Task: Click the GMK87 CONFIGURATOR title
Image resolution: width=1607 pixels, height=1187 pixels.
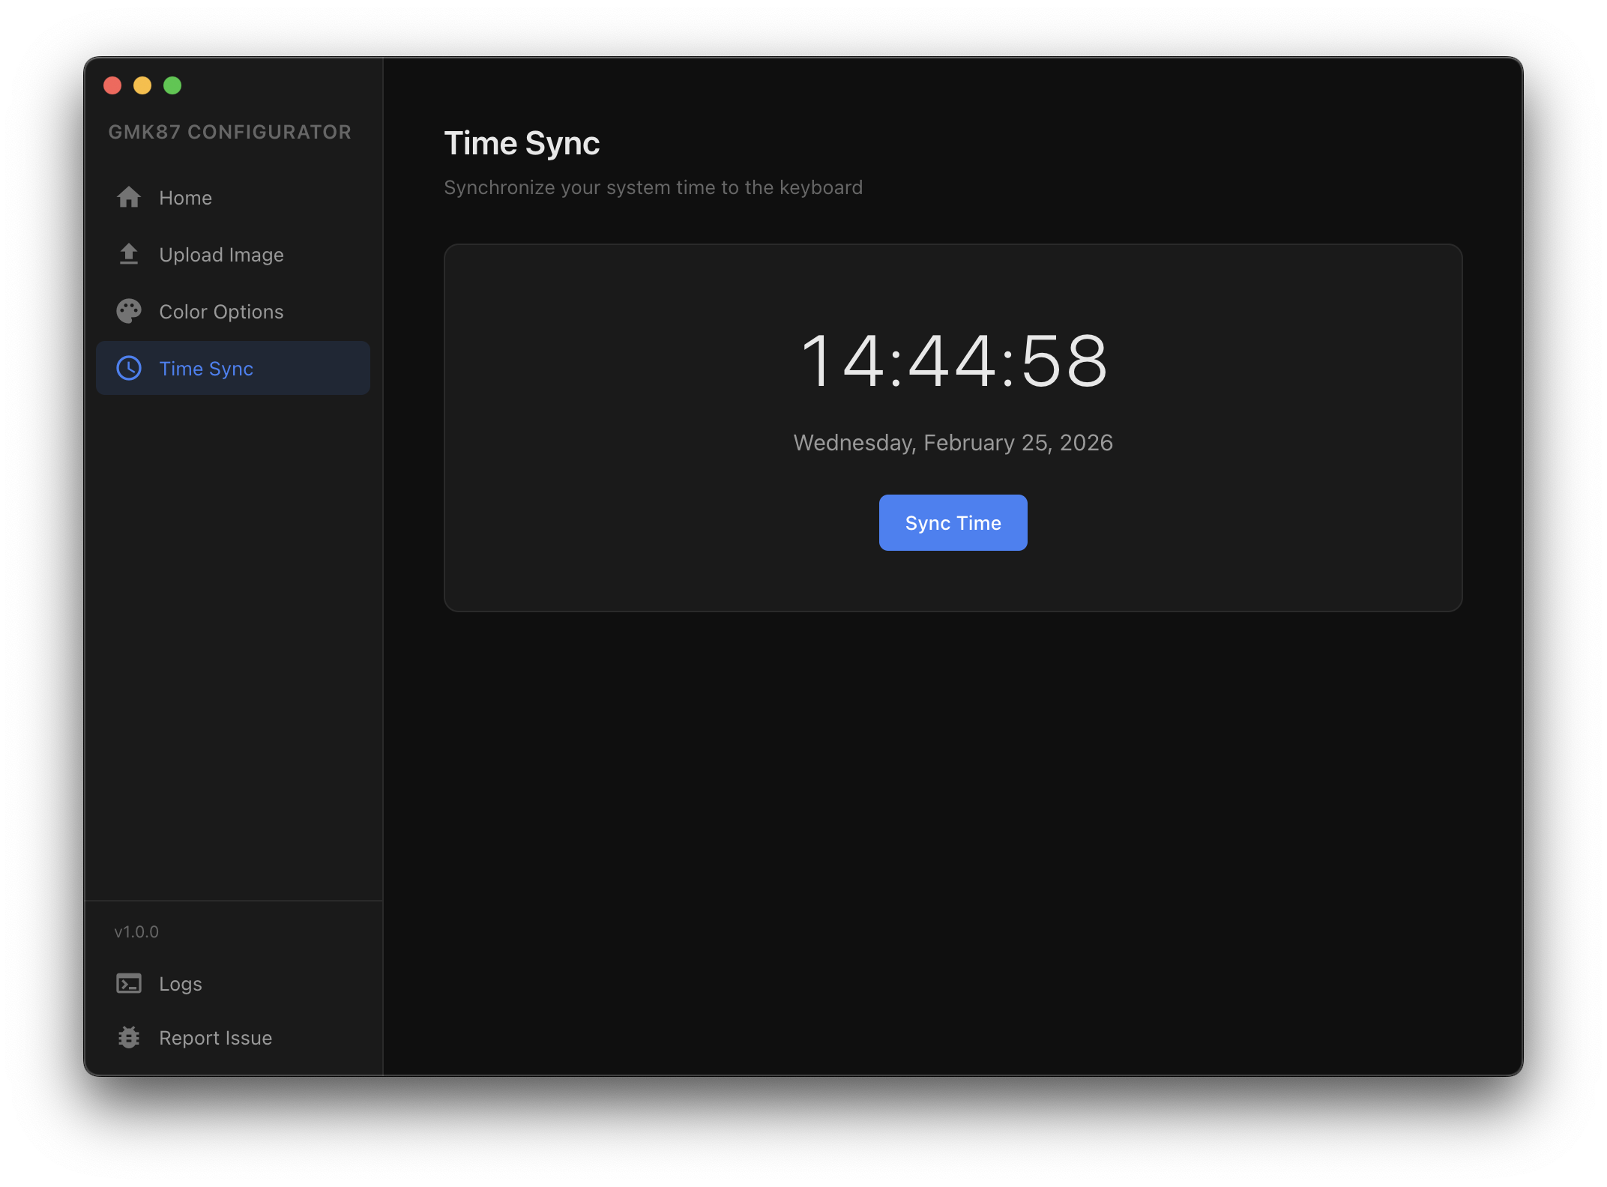Action: coord(230,131)
